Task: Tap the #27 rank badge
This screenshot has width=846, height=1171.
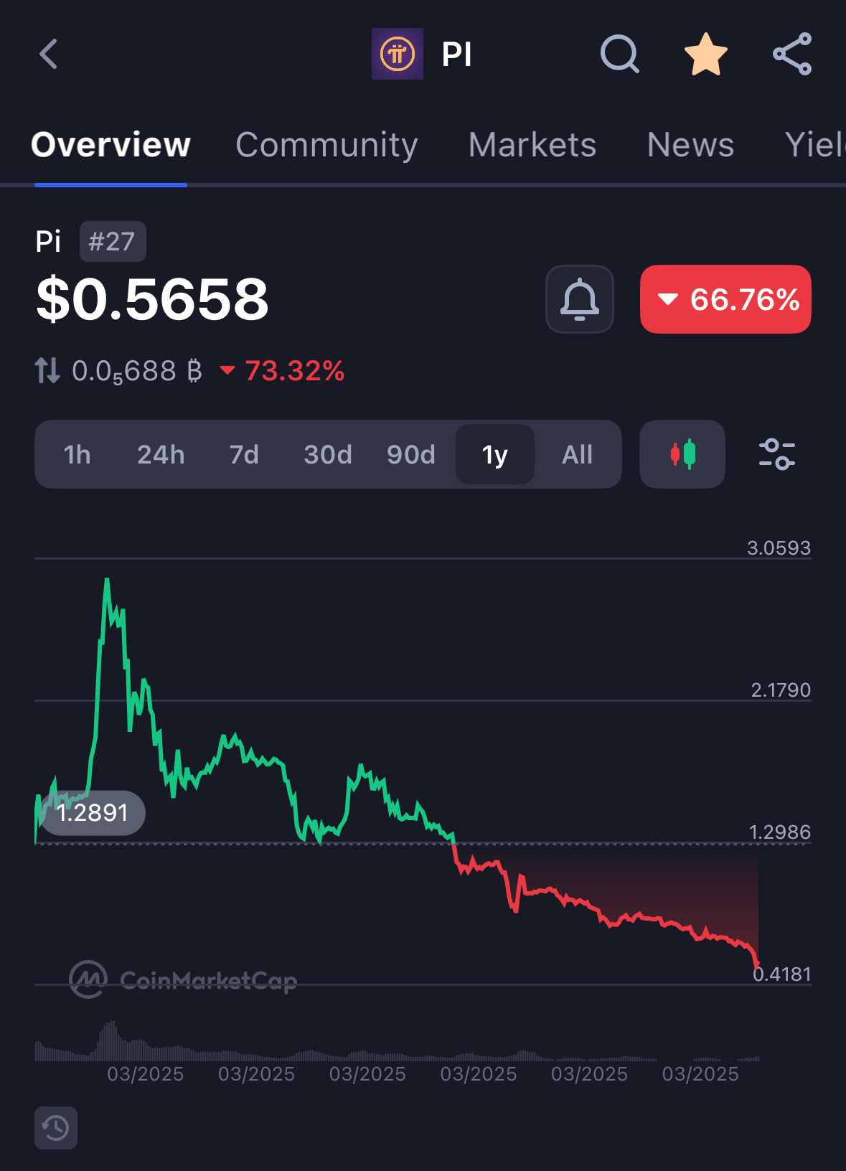Action: (112, 242)
